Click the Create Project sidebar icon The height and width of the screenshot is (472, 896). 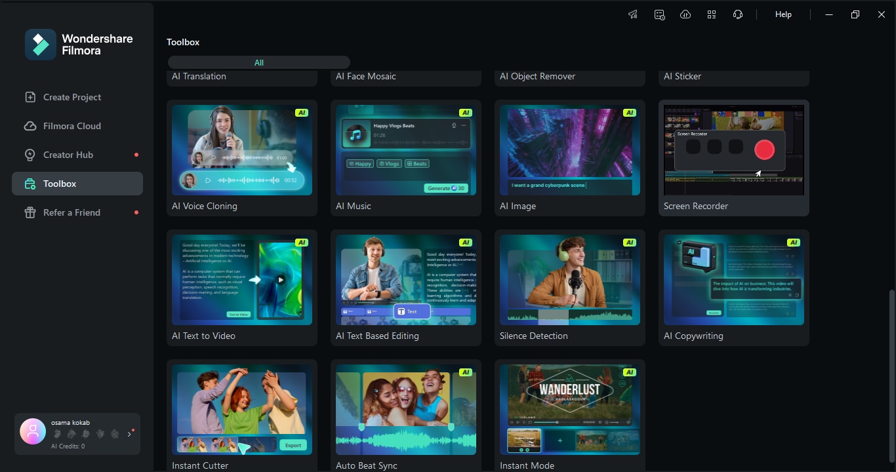click(30, 96)
